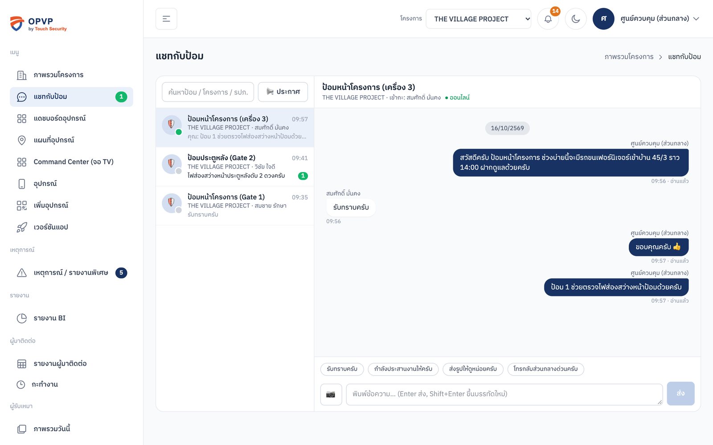713x445 pixels.
Task: Click the ส่ง send button
Action: 680,393
